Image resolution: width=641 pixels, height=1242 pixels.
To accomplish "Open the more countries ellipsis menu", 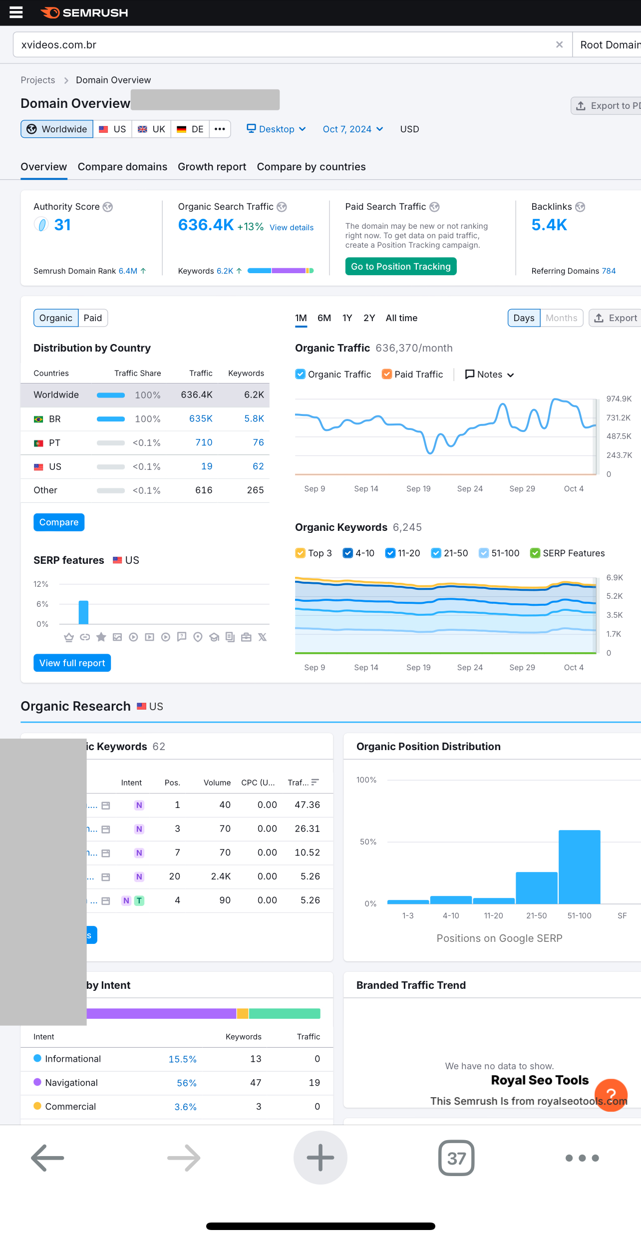I will point(220,129).
